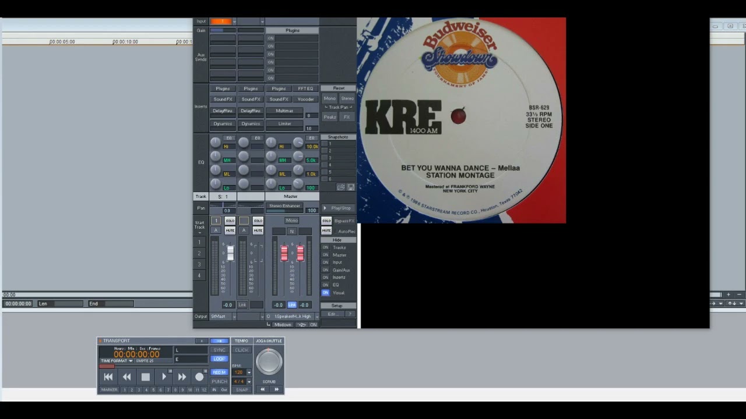The height and width of the screenshot is (419, 746).
Task: Click marker number 1 in Transport
Action: pos(124,390)
